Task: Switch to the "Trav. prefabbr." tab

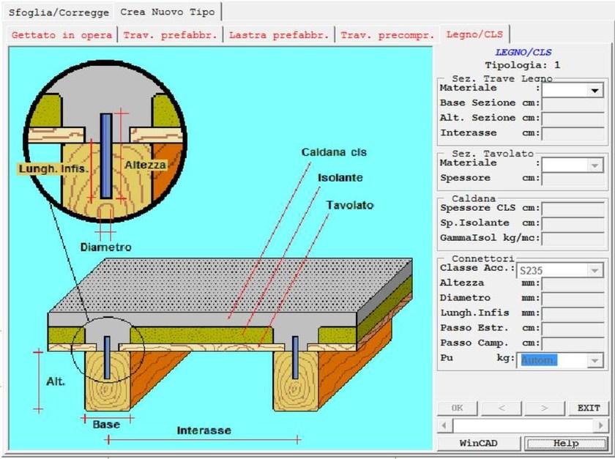Action: (170, 34)
